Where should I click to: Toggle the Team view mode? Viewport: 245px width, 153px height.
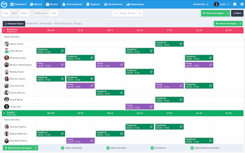(x=53, y=13)
